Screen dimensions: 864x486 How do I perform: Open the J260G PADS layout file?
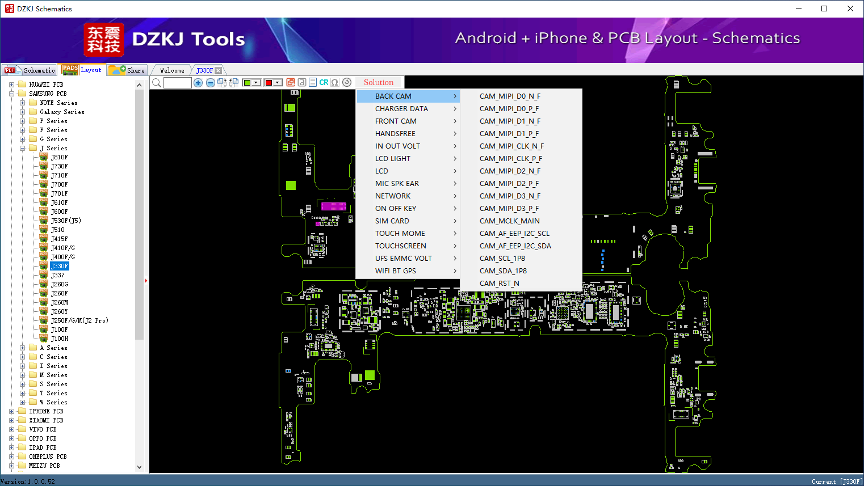point(59,284)
